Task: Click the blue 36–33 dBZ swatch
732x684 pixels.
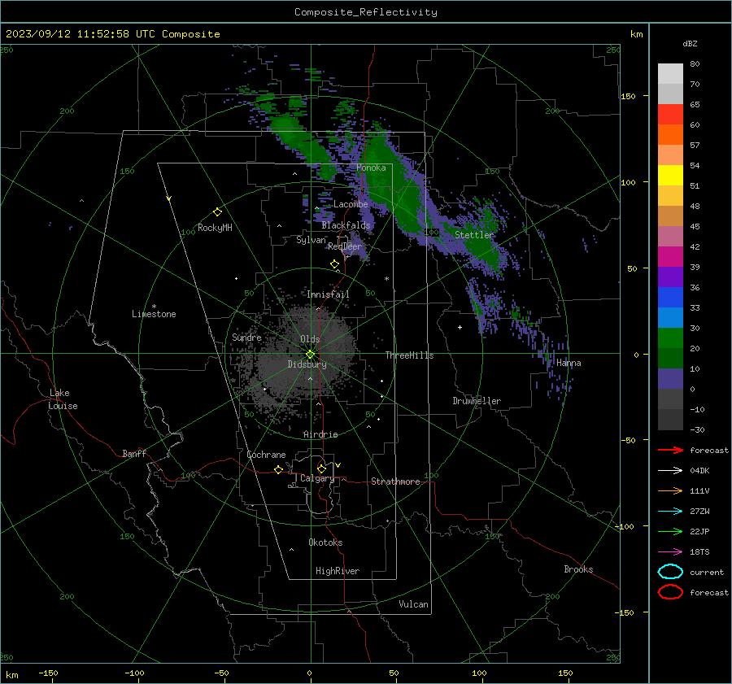Action: 670,298
